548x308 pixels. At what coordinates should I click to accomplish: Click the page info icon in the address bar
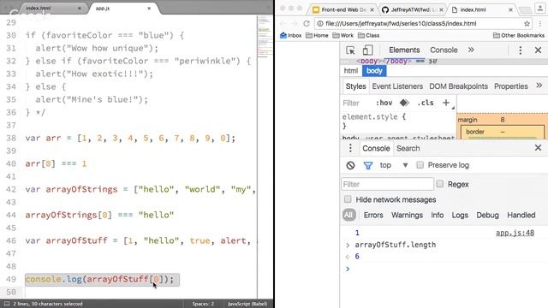coord(319,24)
